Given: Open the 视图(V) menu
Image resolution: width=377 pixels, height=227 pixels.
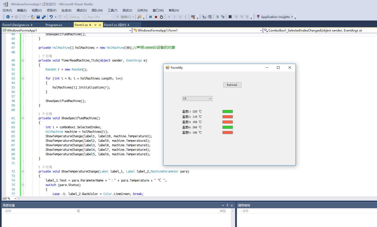Looking at the screenshot, I should pyautogui.click(x=37, y=10).
